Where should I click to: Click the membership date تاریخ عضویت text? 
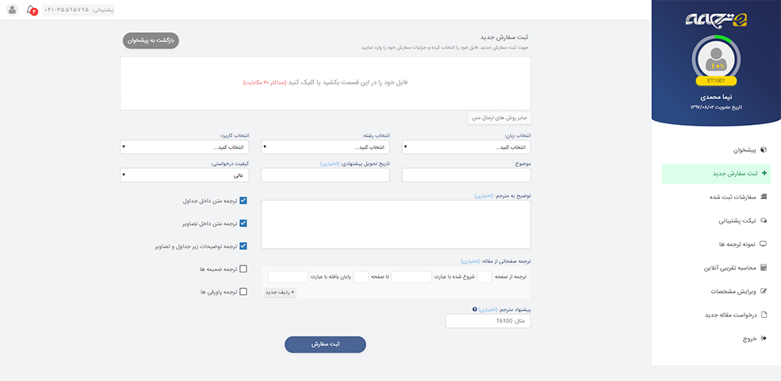click(716, 107)
